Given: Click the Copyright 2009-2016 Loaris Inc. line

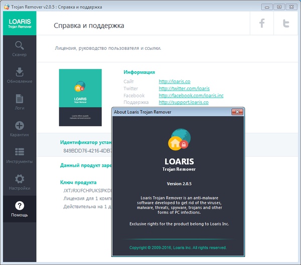Looking at the screenshot, I should [x=178, y=247].
